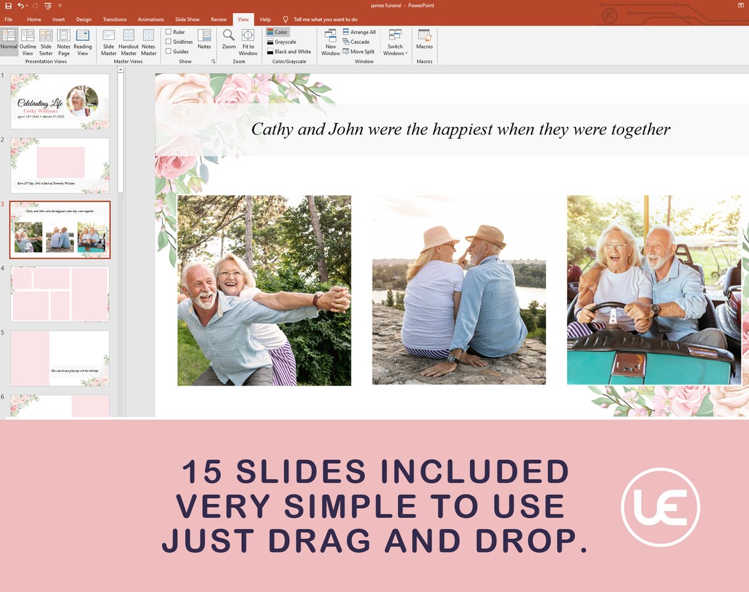Expand the Show group dialog launcher
This screenshot has height=592, width=749.
[x=212, y=61]
